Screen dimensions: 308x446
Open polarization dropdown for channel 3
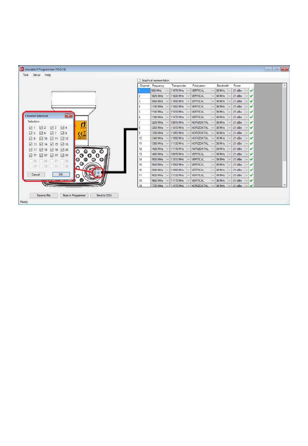click(x=213, y=101)
